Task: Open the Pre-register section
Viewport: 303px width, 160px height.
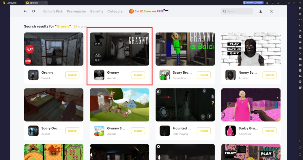Action: tap(77, 11)
